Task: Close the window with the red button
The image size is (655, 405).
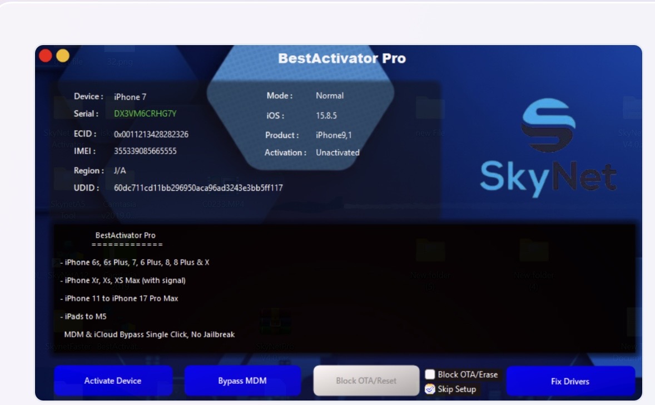Action: [x=46, y=56]
